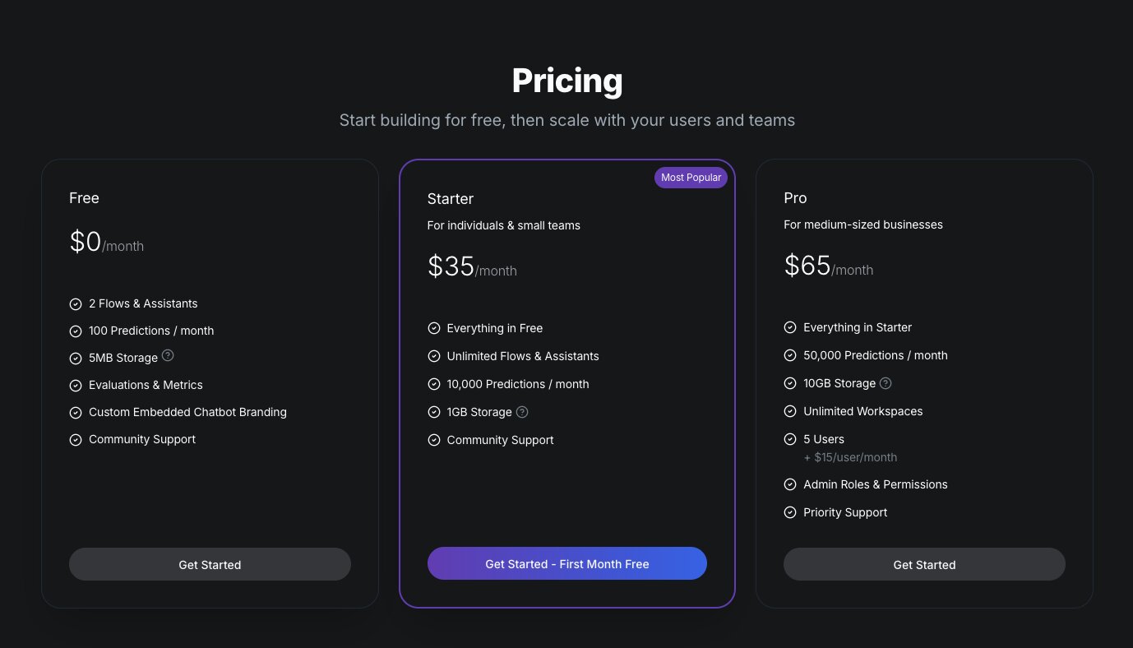Click Get Started on the Free plan
The height and width of the screenshot is (648, 1133).
coord(210,564)
